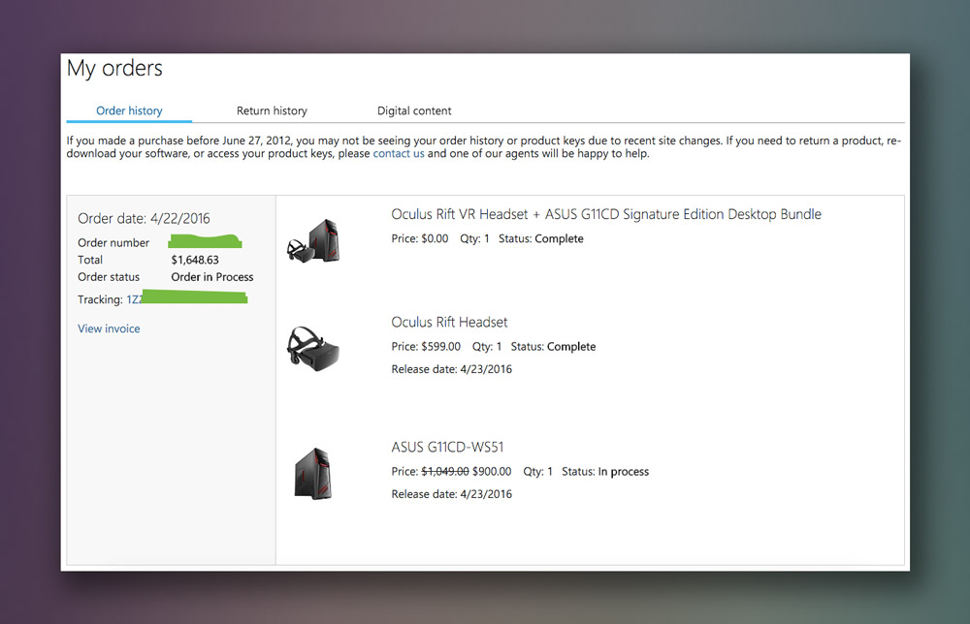Click the discounted $900.00 price
Viewport: 970px width, 624px height.
point(492,472)
